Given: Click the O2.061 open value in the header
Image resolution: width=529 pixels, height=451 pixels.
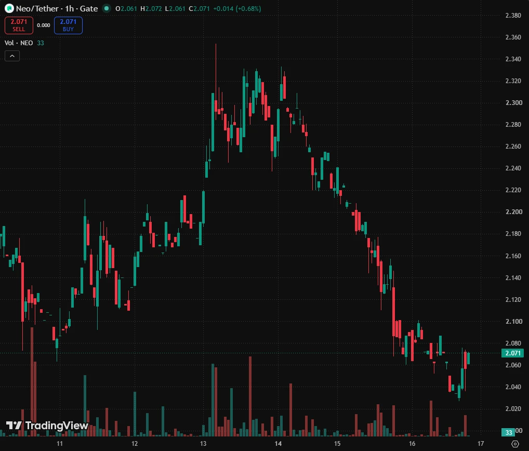Looking at the screenshot, I should click(126, 9).
